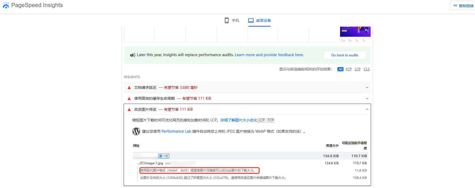The image size is (475, 188).
Task: Switch to the 桌面设备 tab
Action: point(260,20)
